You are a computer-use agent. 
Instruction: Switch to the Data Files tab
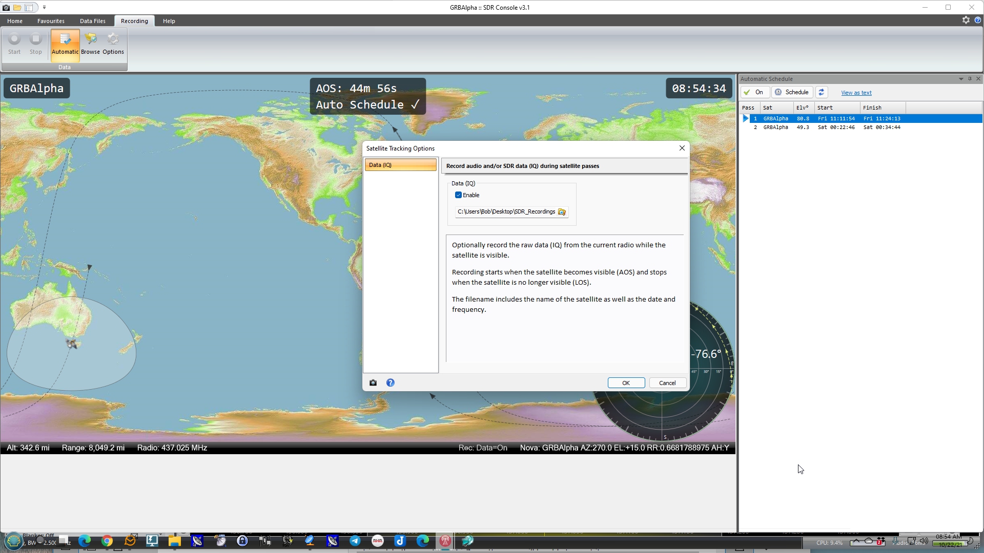coord(92,21)
